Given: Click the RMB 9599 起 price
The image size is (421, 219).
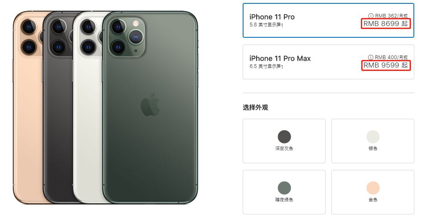Looking at the screenshot, I should click(x=386, y=65).
